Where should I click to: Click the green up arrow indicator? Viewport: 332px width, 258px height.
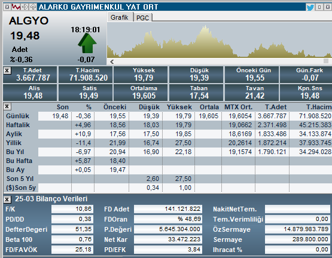[87, 44]
